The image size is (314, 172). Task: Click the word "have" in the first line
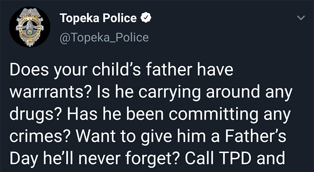pyautogui.click(x=215, y=69)
